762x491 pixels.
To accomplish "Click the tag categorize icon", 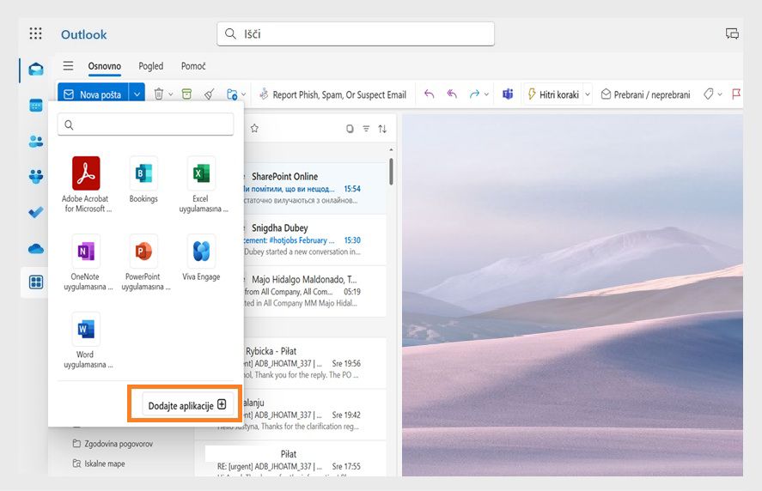I will tap(709, 94).
